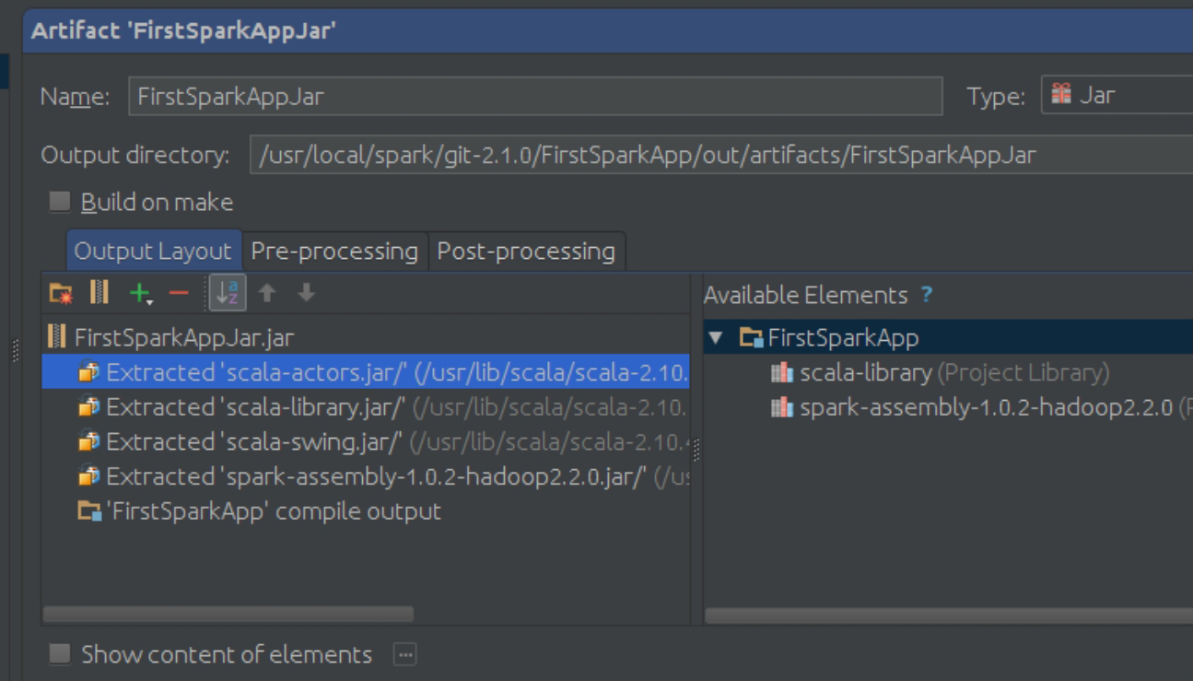
Task: Click the Move Down arrow icon
Action: [307, 293]
